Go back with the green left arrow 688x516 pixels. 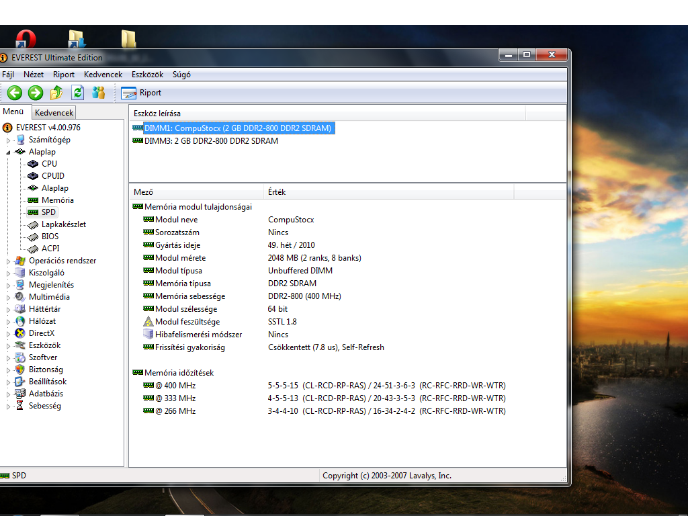pos(15,93)
